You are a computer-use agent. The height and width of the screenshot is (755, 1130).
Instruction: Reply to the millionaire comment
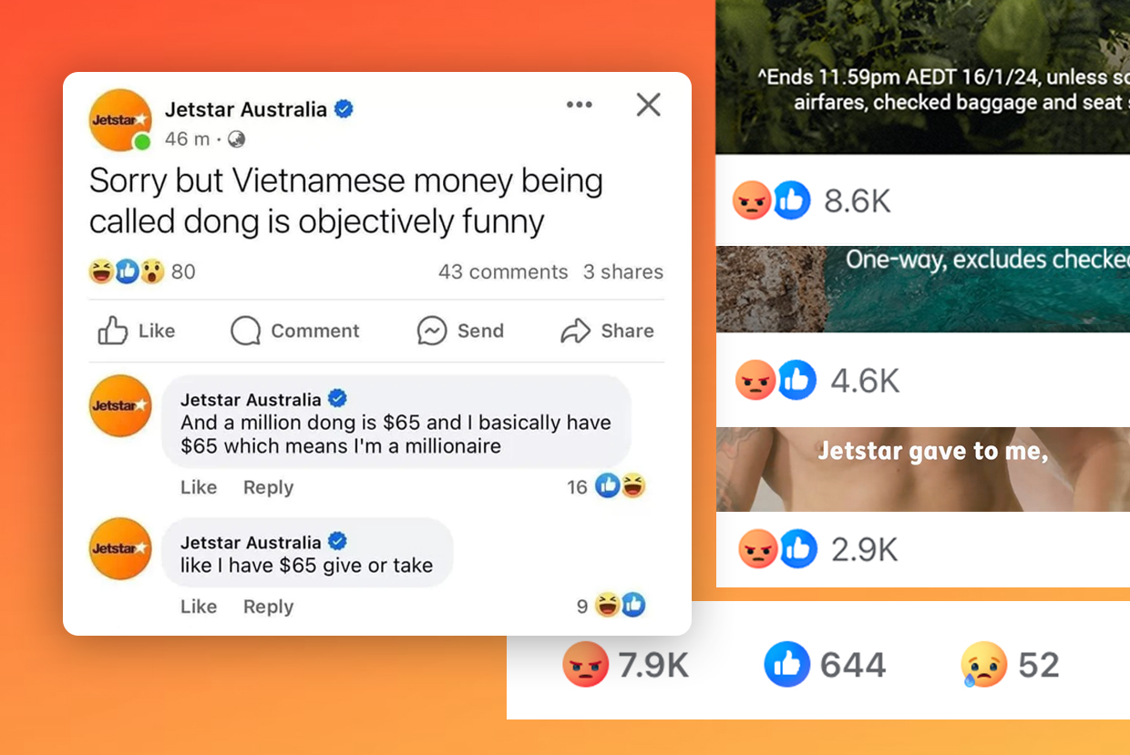point(268,487)
